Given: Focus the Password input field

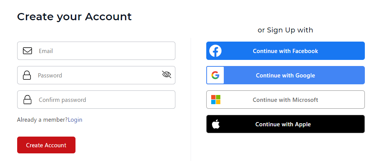Looking at the screenshot, I should [x=96, y=75].
